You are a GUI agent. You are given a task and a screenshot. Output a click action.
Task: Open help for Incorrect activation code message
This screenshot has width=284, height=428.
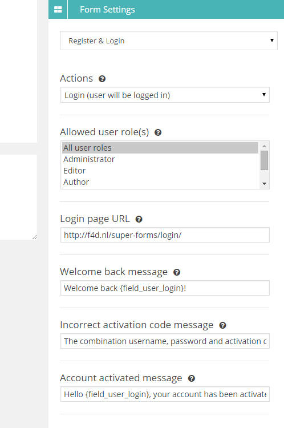[222, 325]
